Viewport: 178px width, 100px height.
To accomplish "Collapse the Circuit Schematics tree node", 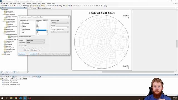I will click(x=3, y=21).
